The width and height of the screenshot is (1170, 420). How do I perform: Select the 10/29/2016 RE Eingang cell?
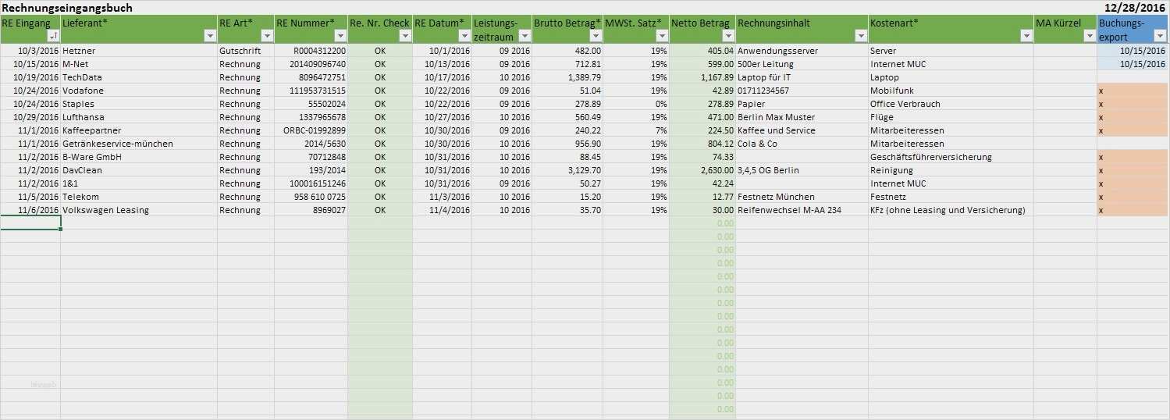pos(30,117)
